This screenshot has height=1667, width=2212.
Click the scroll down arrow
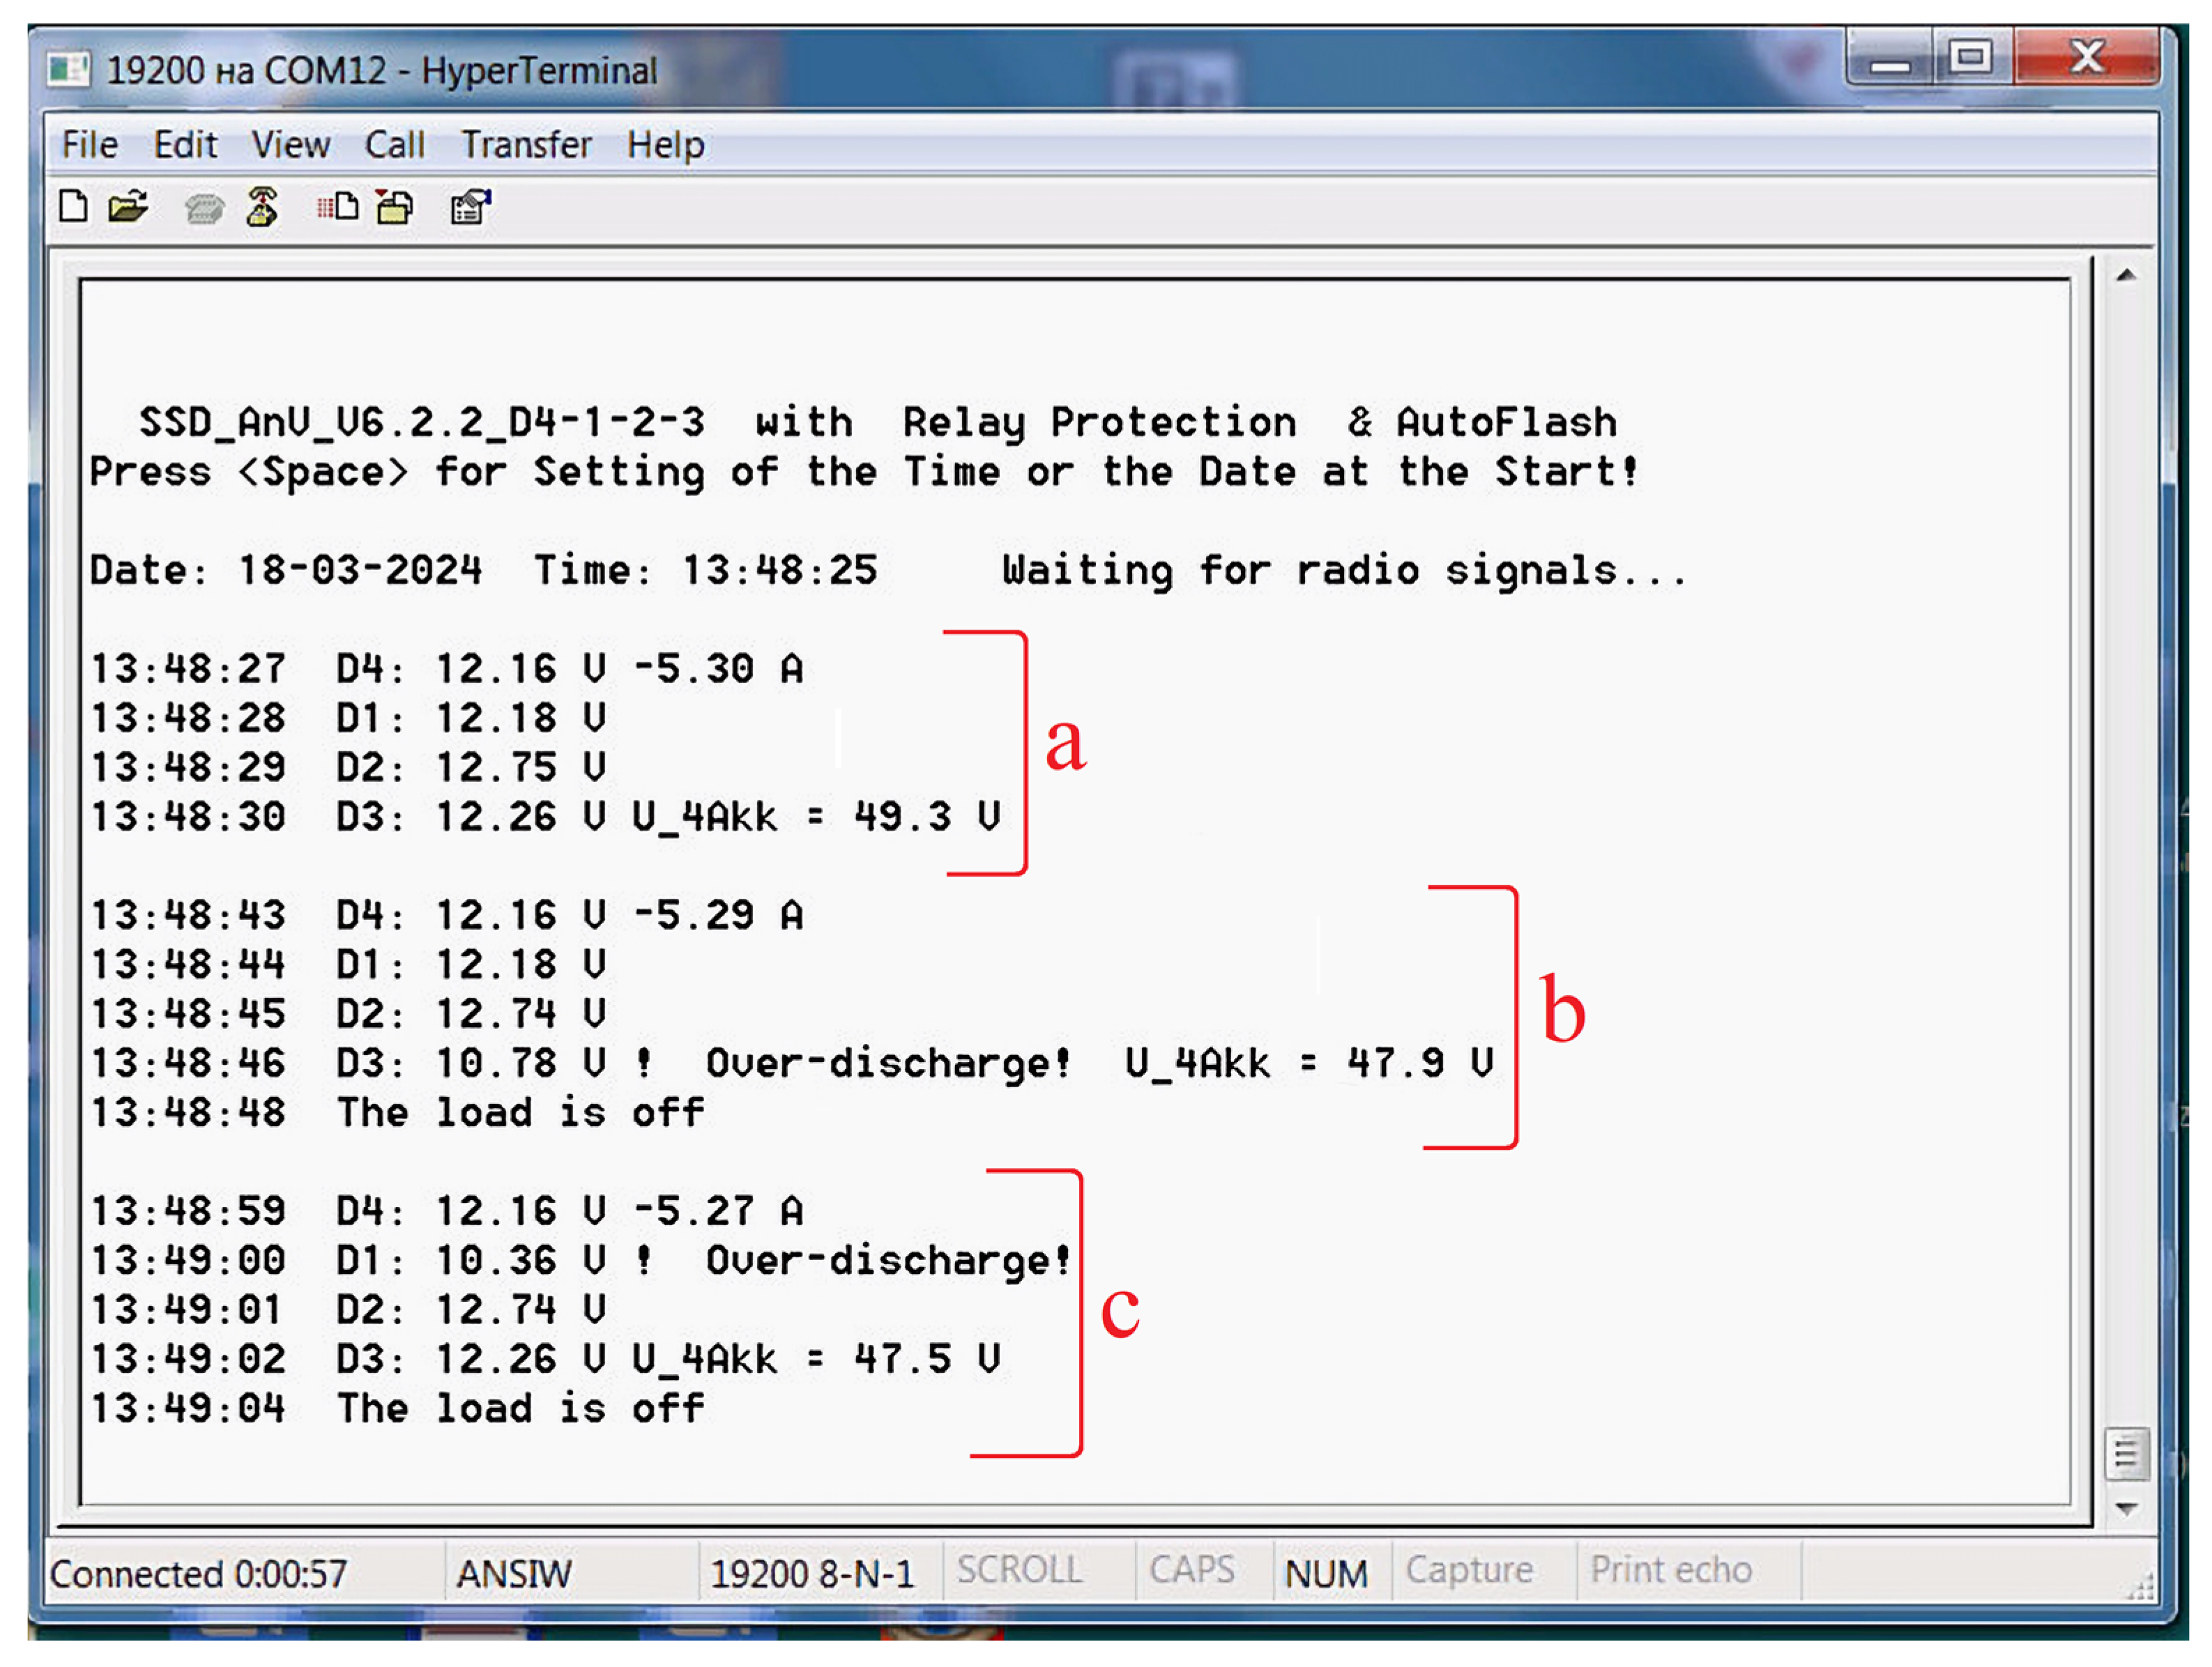[2126, 1508]
